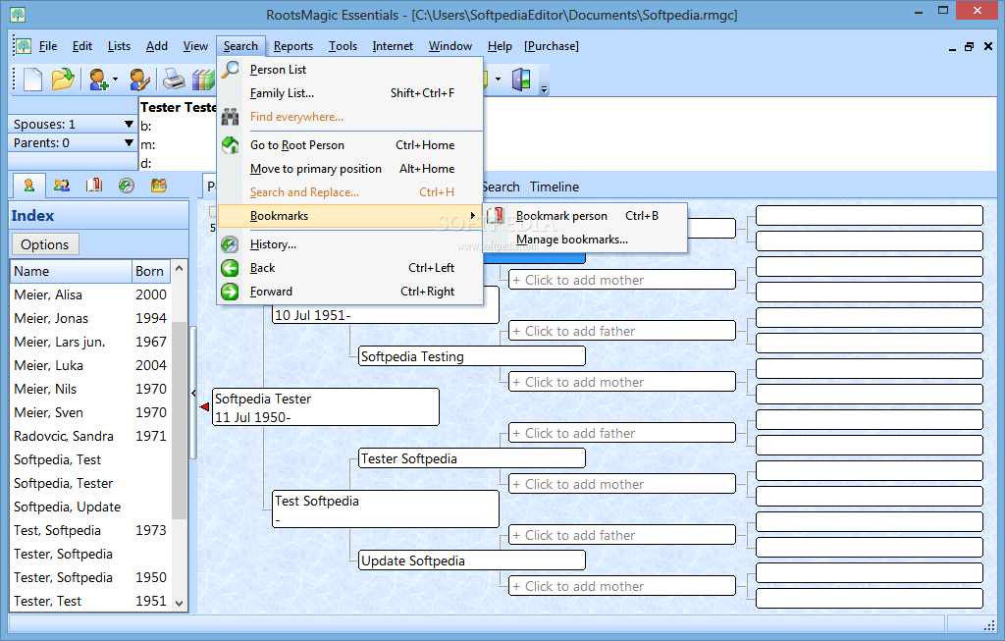Minimize the inner document window

(x=952, y=48)
